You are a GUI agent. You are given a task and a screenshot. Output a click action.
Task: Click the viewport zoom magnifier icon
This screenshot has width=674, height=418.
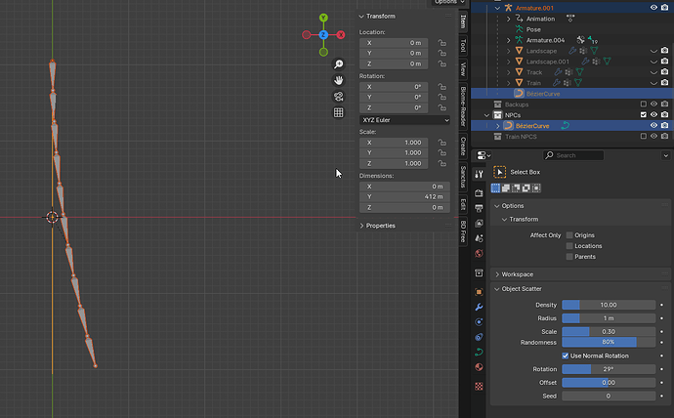click(339, 64)
